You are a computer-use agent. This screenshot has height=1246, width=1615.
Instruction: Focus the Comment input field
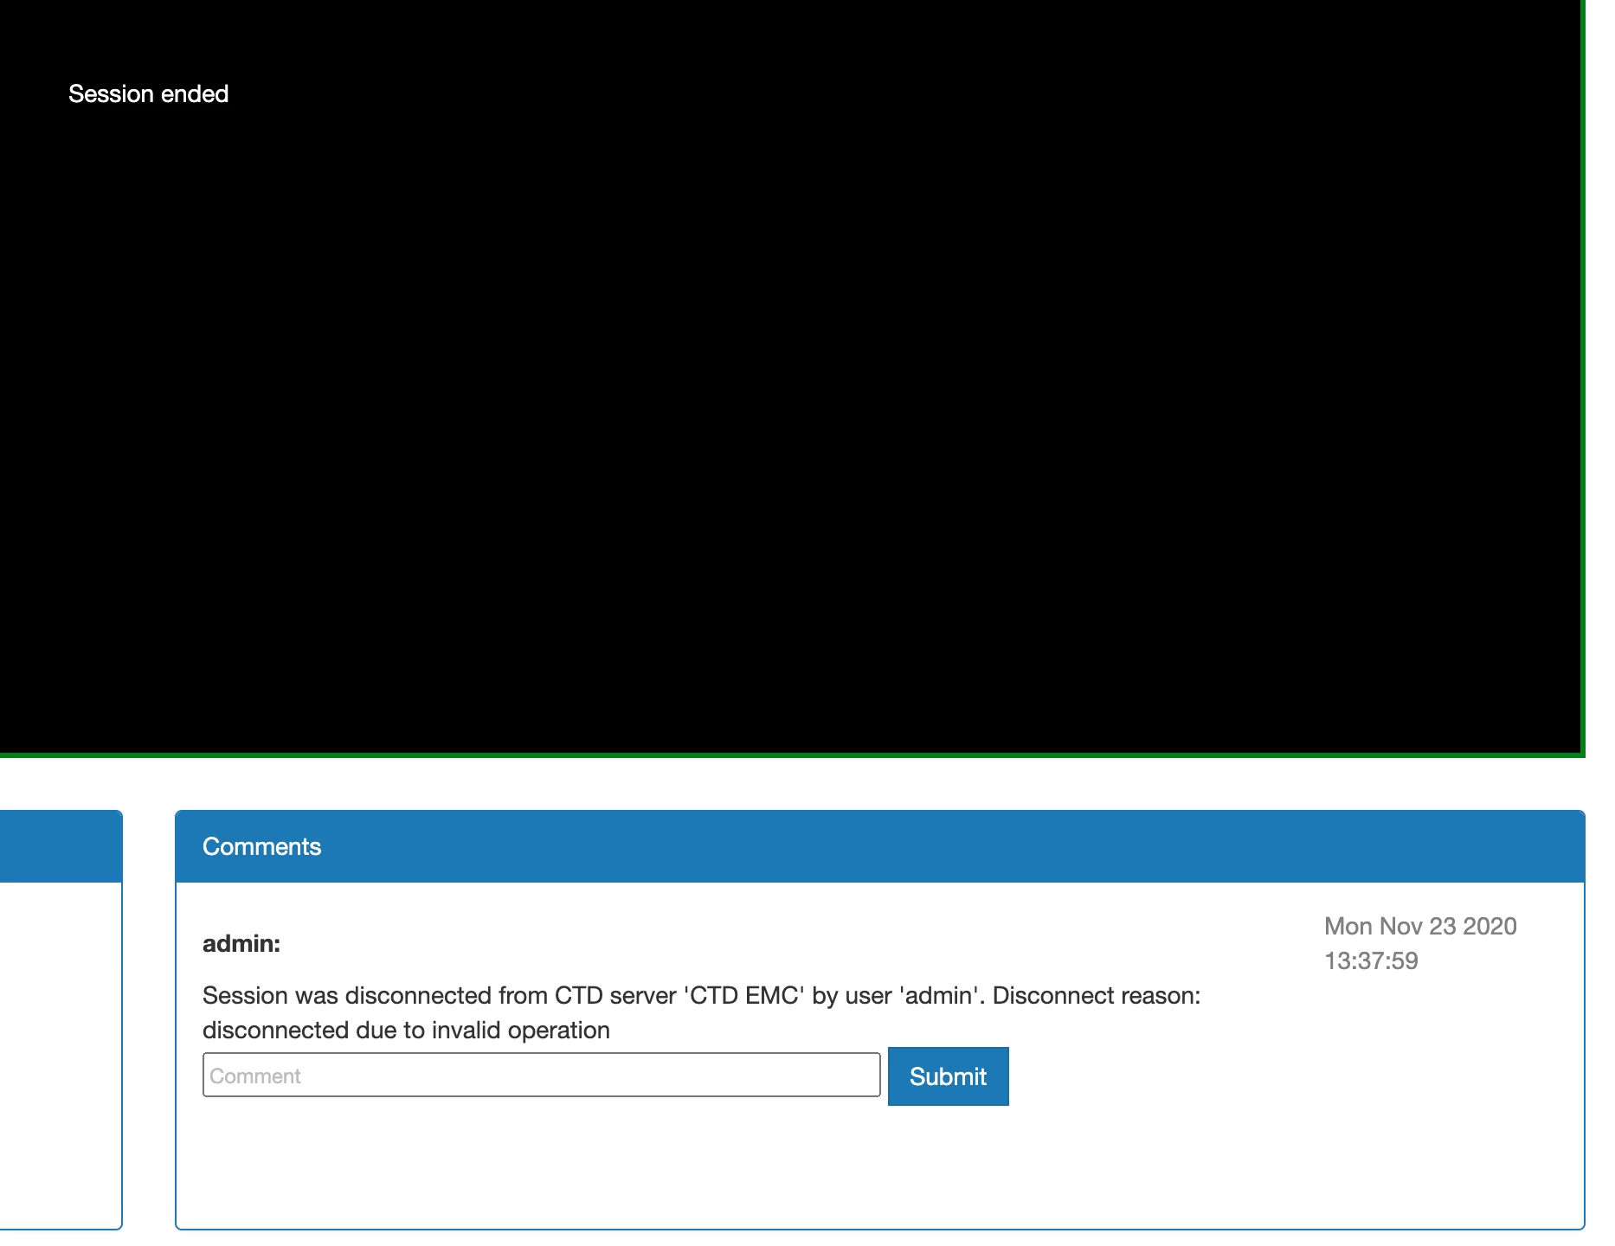click(541, 1076)
